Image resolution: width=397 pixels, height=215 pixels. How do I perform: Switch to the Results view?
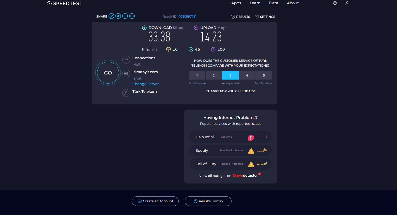tap(240, 17)
